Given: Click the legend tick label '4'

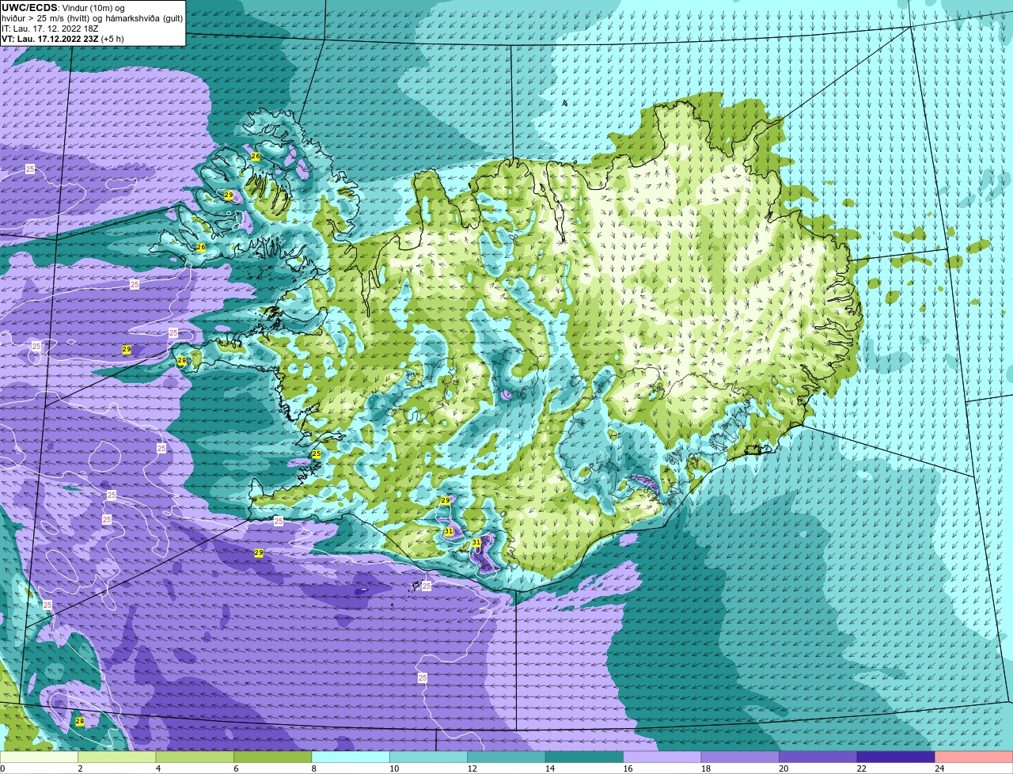Looking at the screenshot, I should (x=158, y=768).
